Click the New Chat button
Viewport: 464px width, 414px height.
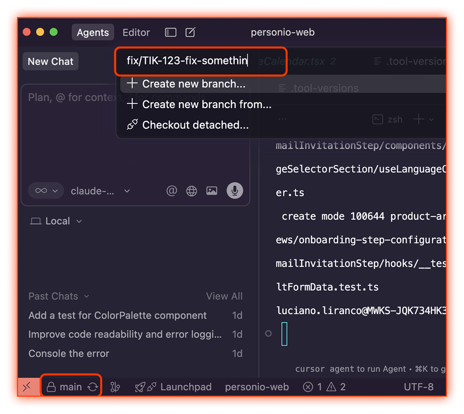click(50, 61)
